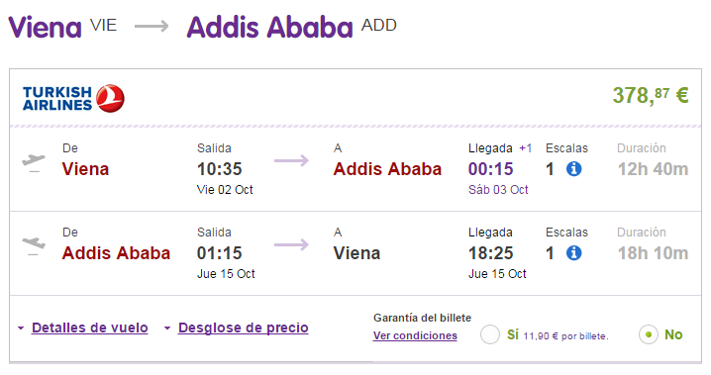
Task: Open the Ver condiciones link
Action: click(x=415, y=335)
